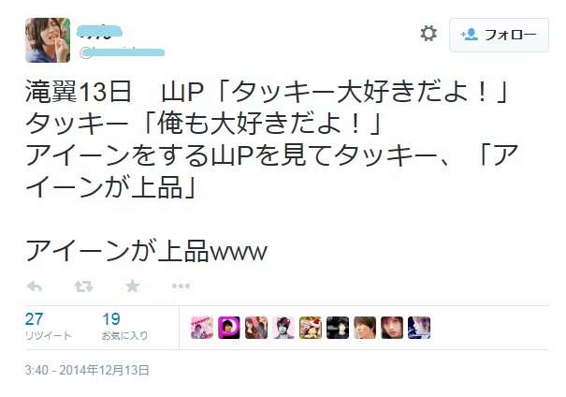Favorite the tweet with the star icon
Image resolution: width=566 pixels, height=397 pixels.
(x=132, y=286)
